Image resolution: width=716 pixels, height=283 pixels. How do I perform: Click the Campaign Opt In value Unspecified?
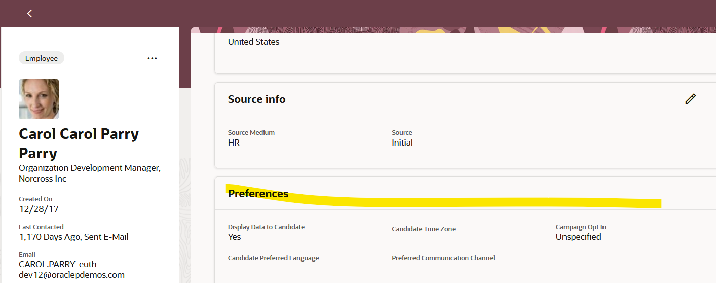[x=579, y=237]
